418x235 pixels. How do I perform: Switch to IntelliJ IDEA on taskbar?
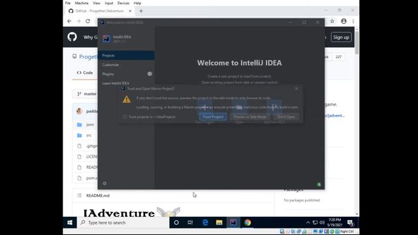click(x=233, y=223)
